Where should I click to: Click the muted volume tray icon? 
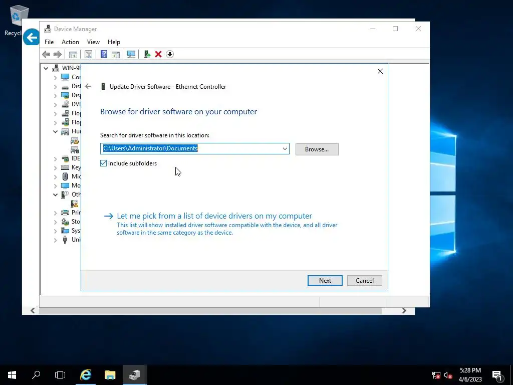click(x=448, y=375)
